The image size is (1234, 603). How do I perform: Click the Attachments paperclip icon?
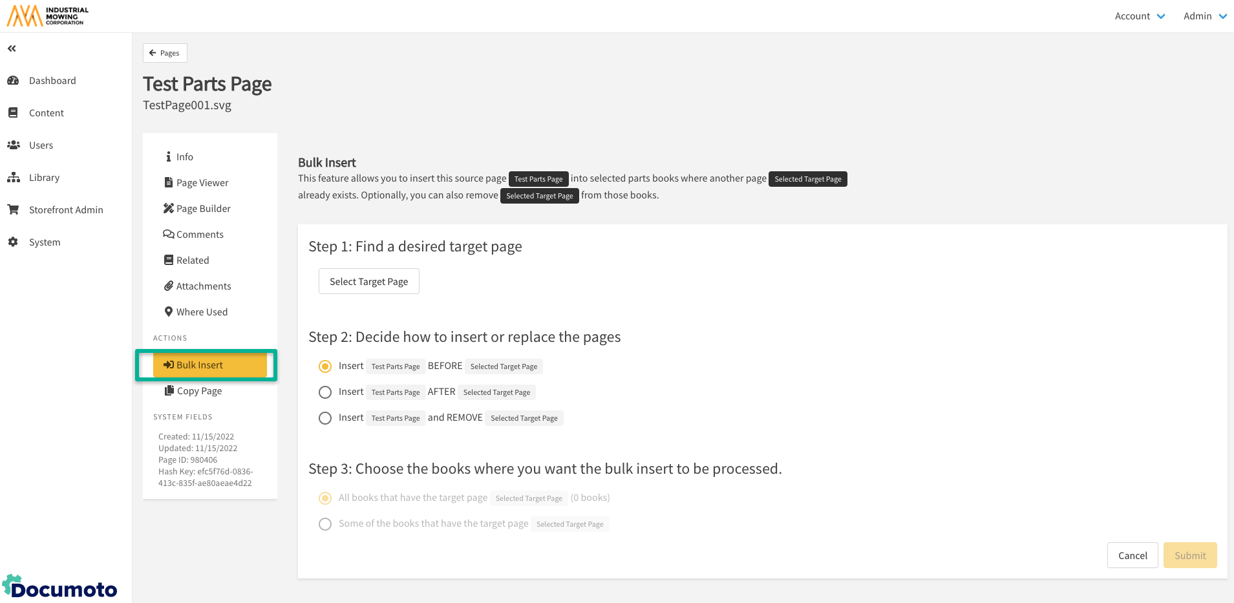click(x=169, y=286)
